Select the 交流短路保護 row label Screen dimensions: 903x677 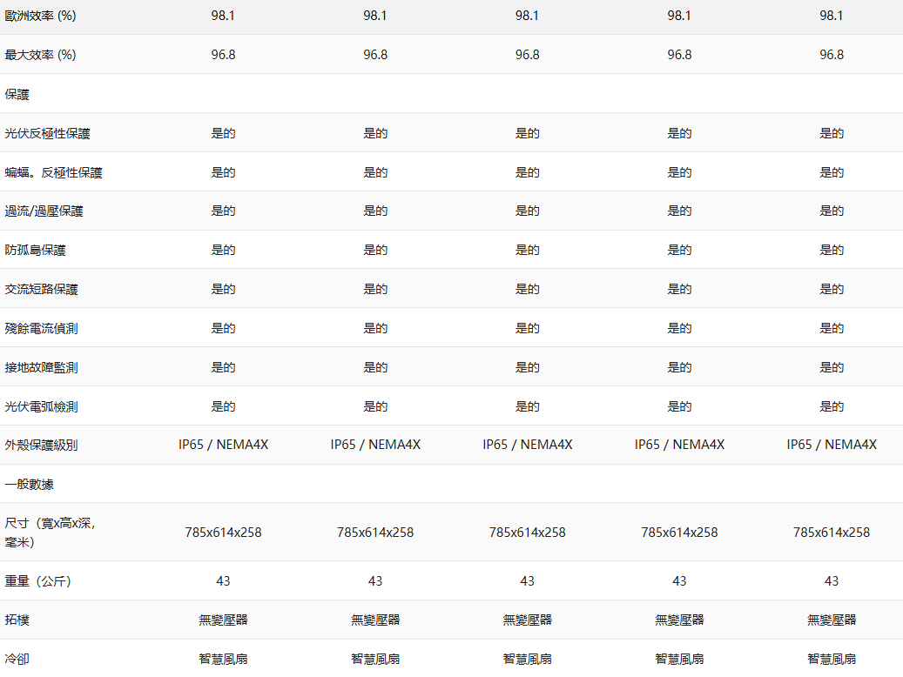41,289
